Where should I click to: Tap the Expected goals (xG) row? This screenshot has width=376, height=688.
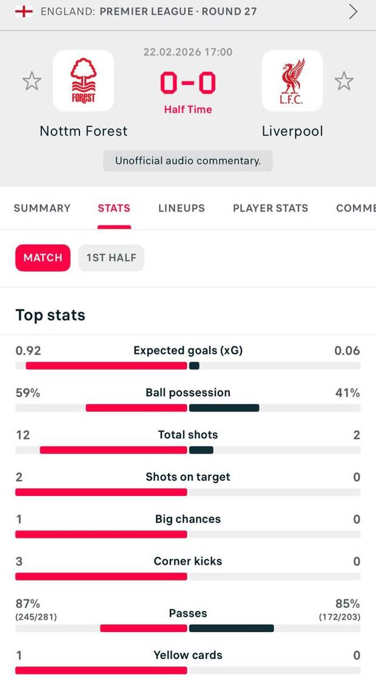[188, 351]
